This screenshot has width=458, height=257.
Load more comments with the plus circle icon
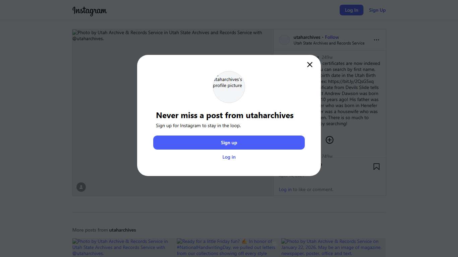click(330, 140)
